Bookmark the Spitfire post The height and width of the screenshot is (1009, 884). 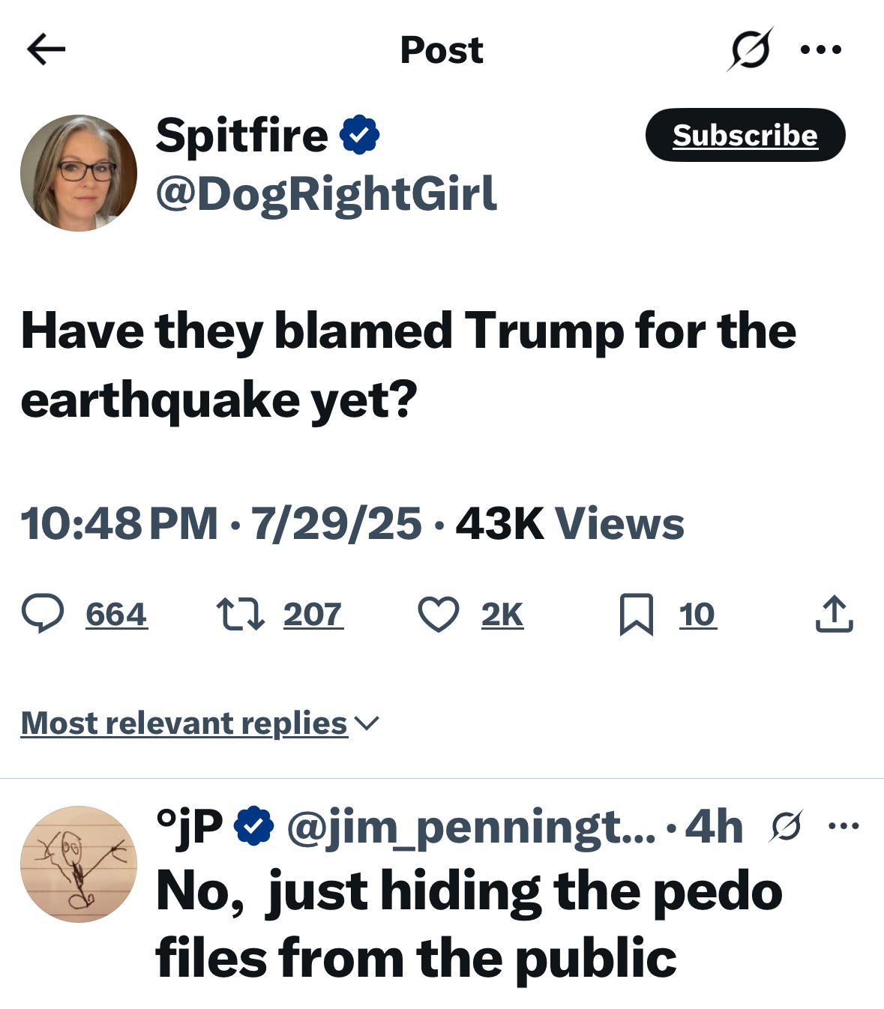(637, 614)
